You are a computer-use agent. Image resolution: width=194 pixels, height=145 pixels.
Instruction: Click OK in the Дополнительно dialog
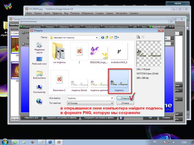click(150, 118)
